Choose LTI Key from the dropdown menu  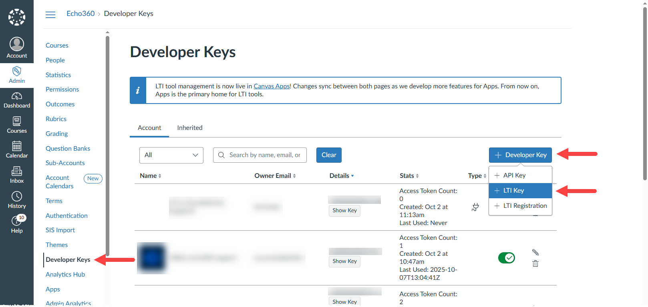[520, 191]
